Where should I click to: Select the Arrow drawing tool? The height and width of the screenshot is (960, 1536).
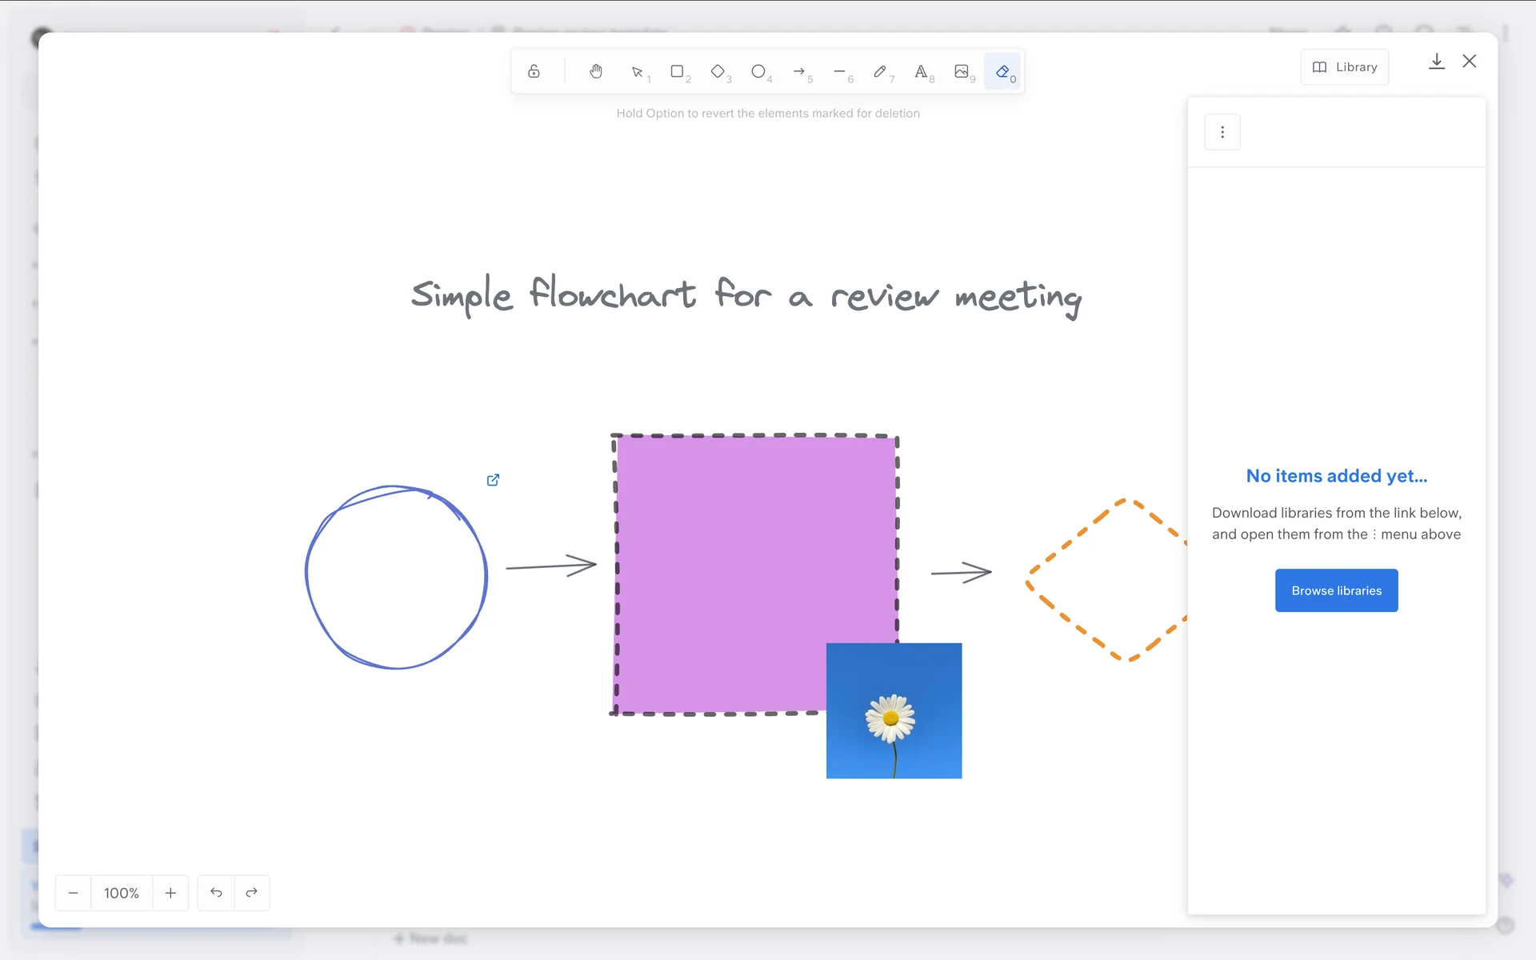[799, 71]
